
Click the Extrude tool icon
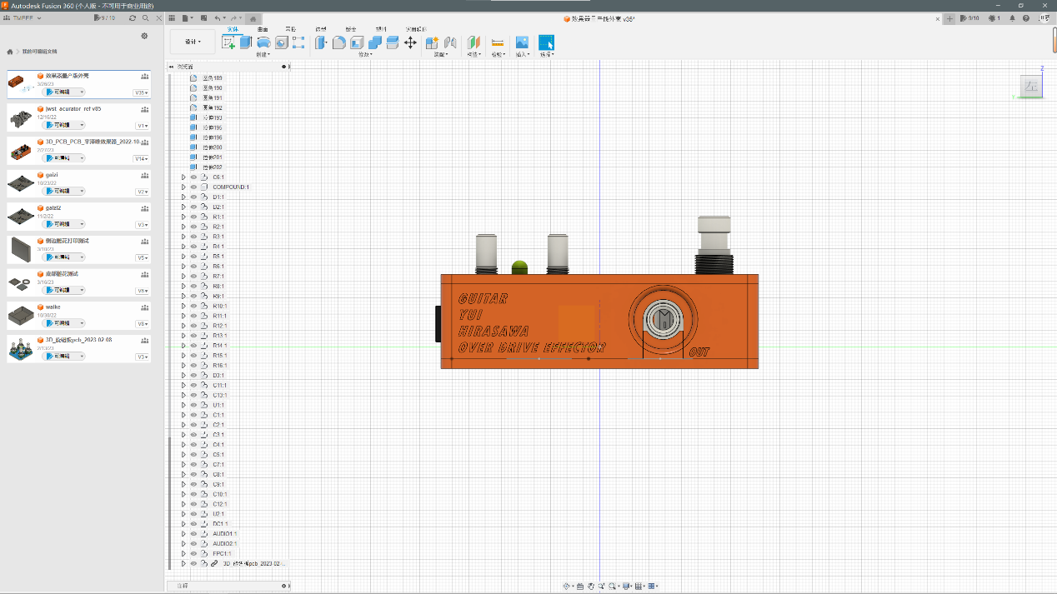(246, 42)
